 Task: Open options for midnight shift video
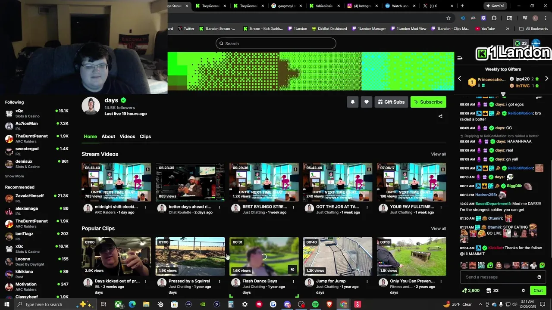click(x=146, y=207)
